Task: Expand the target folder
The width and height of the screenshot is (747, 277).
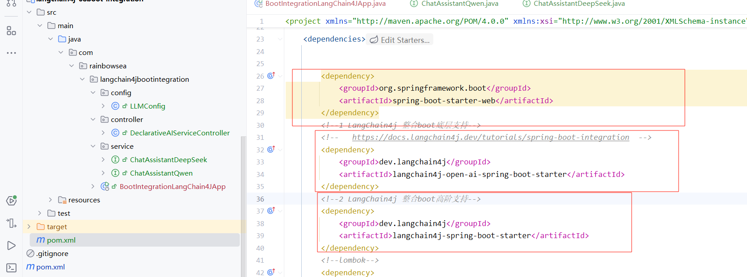Action: click(x=29, y=227)
